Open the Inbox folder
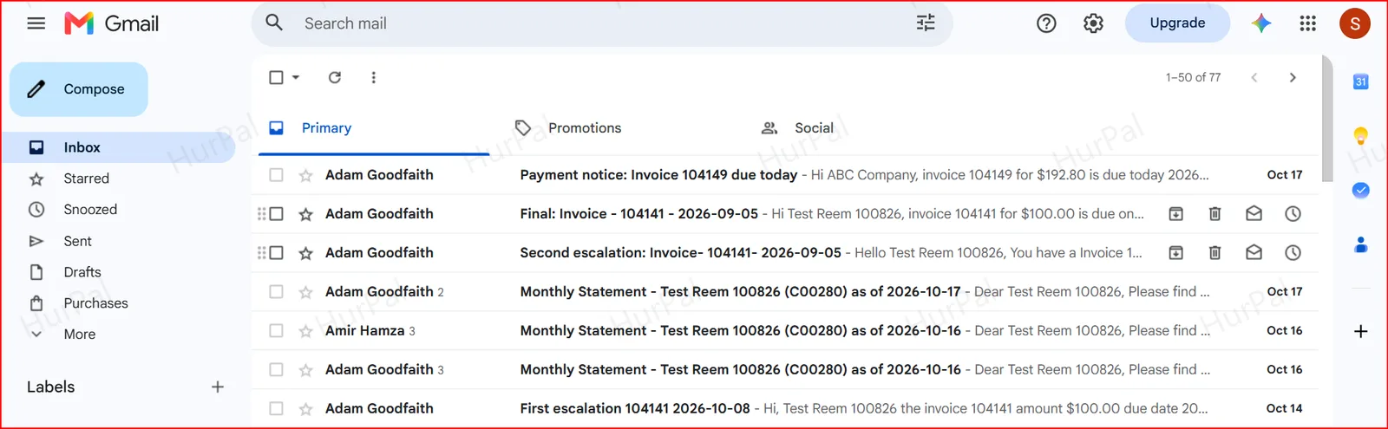 pos(117,147)
